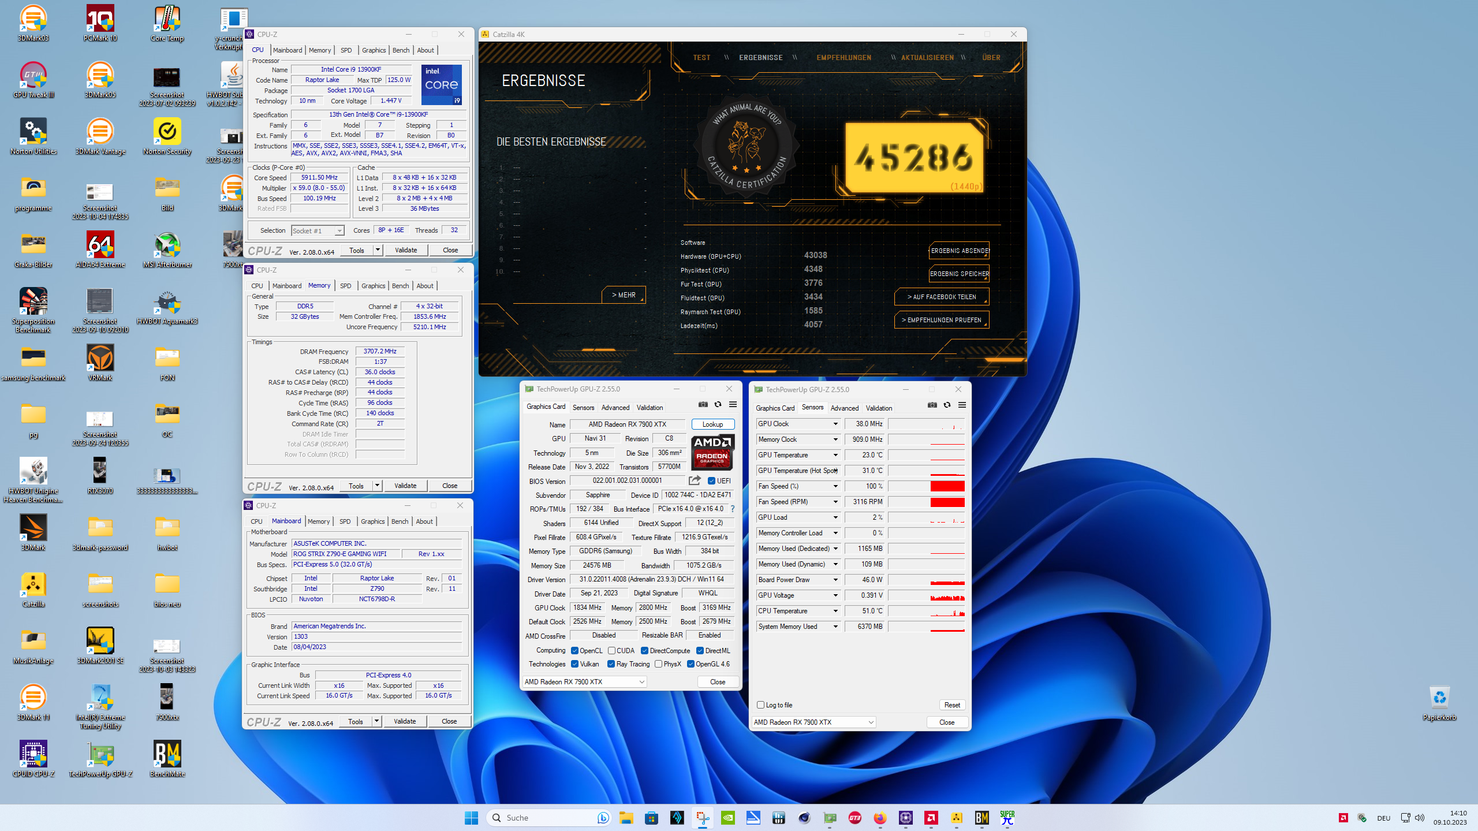This screenshot has height=831, width=1478.
Task: Toggle the DirectCompute checkbox
Action: coord(644,650)
